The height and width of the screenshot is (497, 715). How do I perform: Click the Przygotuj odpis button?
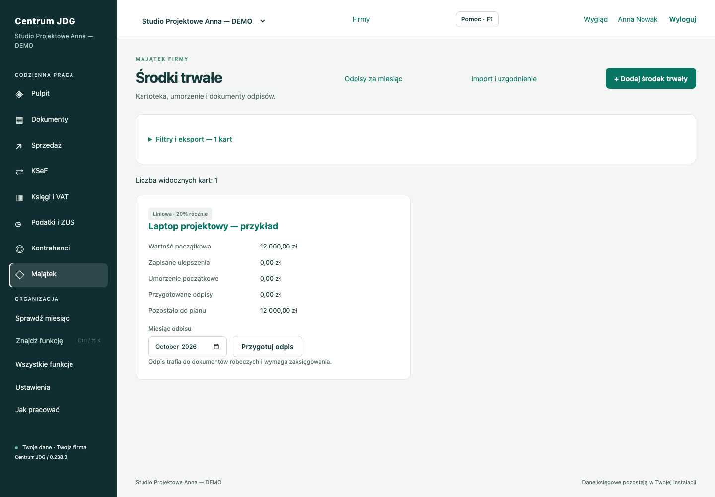point(268,347)
